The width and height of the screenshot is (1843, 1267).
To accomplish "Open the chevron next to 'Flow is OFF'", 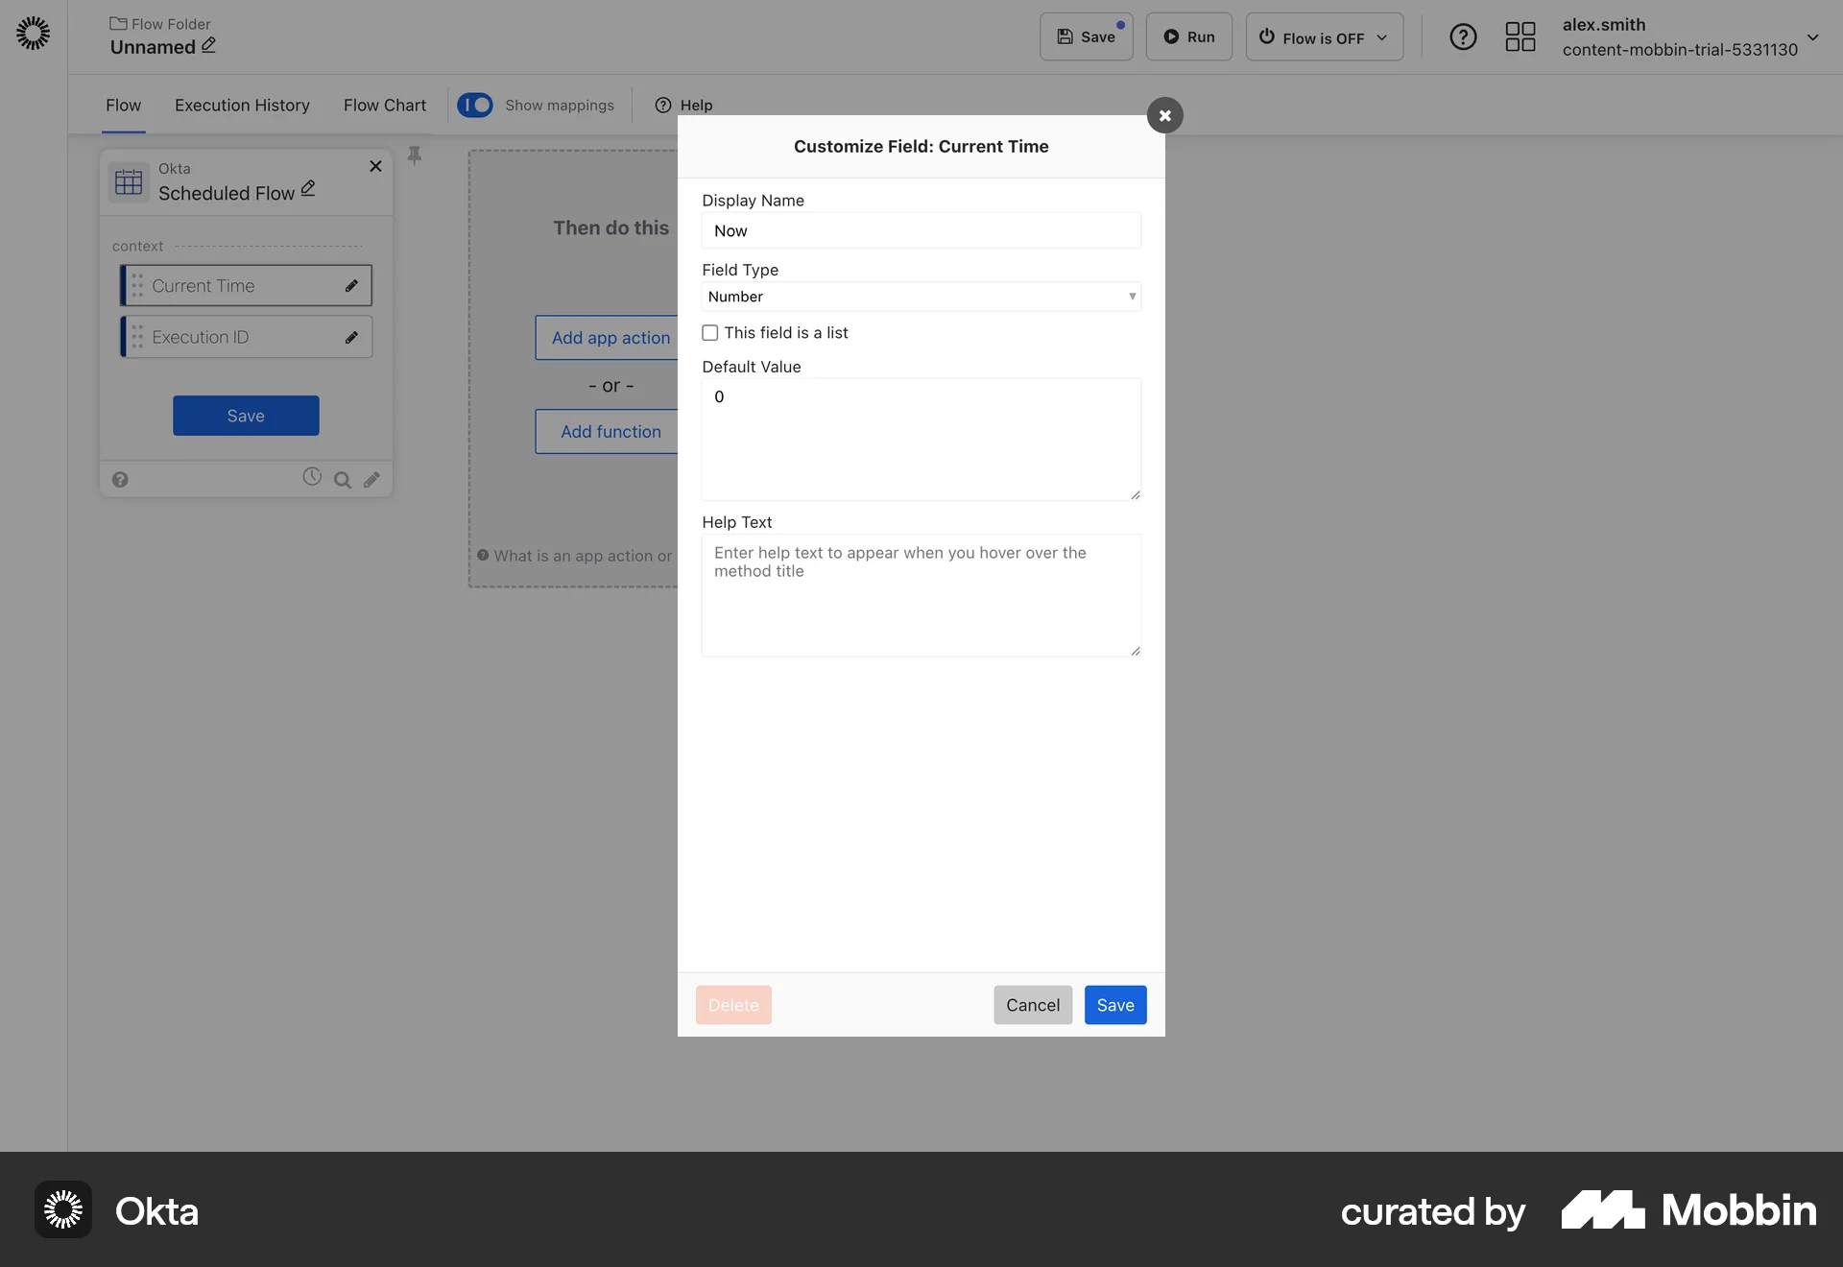I will (x=1382, y=37).
